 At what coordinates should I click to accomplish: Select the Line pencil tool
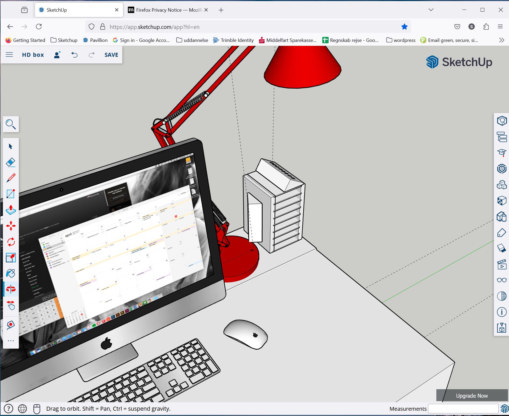(x=11, y=178)
